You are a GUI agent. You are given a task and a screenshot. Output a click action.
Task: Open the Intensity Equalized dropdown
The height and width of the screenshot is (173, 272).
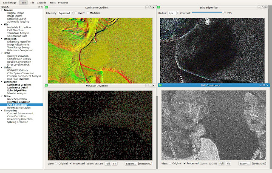click(x=65, y=13)
